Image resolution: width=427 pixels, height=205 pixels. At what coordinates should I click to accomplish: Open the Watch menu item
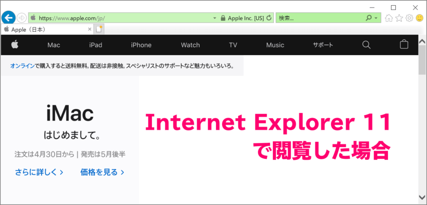click(190, 45)
